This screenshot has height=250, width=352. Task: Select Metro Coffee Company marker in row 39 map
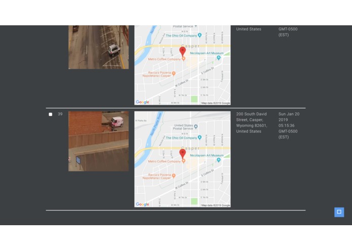coord(183,161)
